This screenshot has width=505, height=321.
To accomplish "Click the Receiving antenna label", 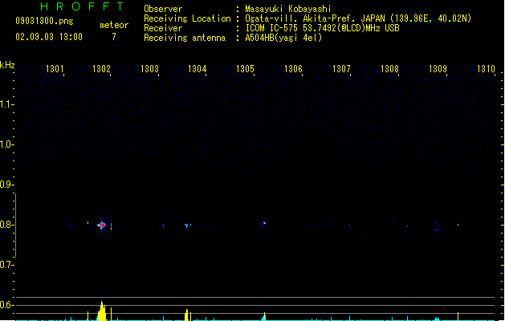I will click(185, 38).
